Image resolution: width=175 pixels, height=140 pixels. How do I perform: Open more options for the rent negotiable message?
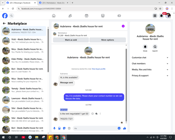coord(100,114)
